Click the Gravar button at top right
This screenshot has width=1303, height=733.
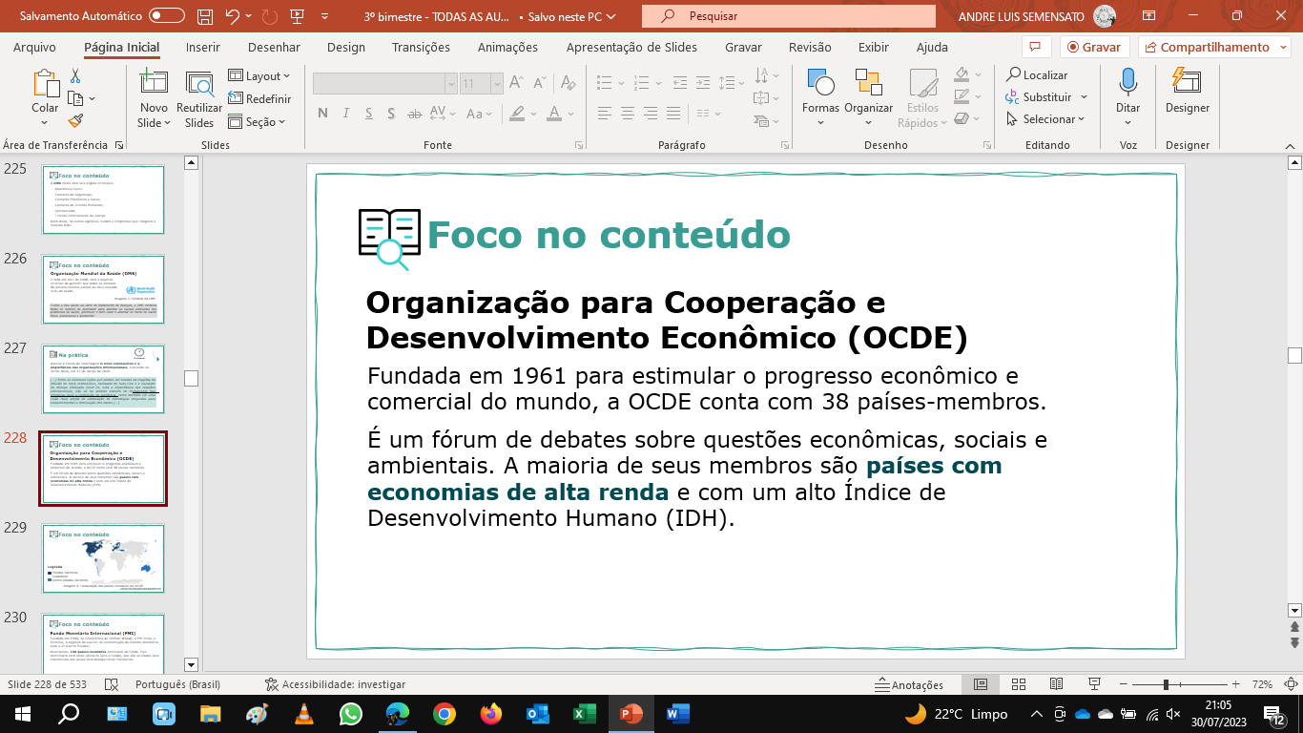tap(1095, 47)
